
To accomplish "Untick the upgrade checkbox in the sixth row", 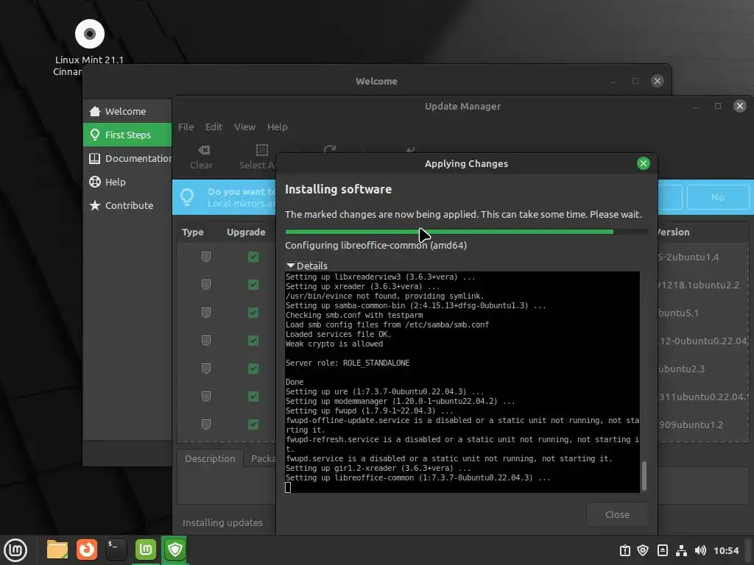I will tap(253, 397).
